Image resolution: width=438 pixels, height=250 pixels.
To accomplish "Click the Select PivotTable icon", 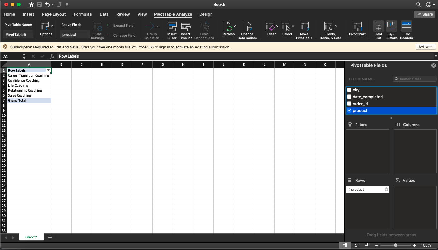I will 286,26.
